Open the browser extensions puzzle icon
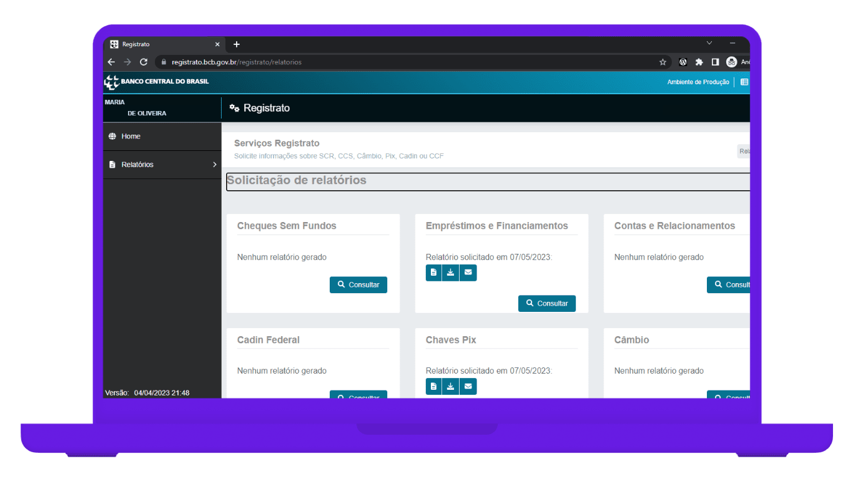The image size is (853, 479). point(699,62)
